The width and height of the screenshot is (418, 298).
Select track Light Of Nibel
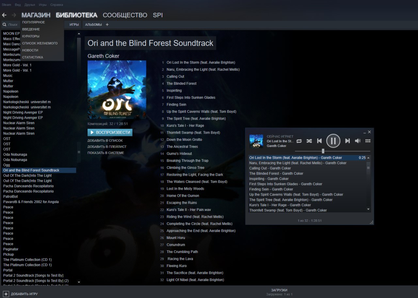click(195, 280)
